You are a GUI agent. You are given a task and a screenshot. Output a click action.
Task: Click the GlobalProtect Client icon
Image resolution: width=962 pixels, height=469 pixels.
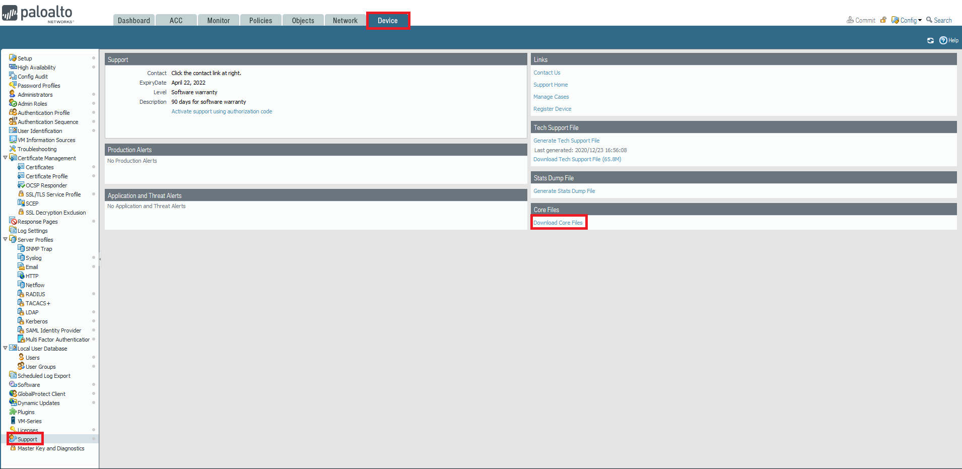(13, 393)
